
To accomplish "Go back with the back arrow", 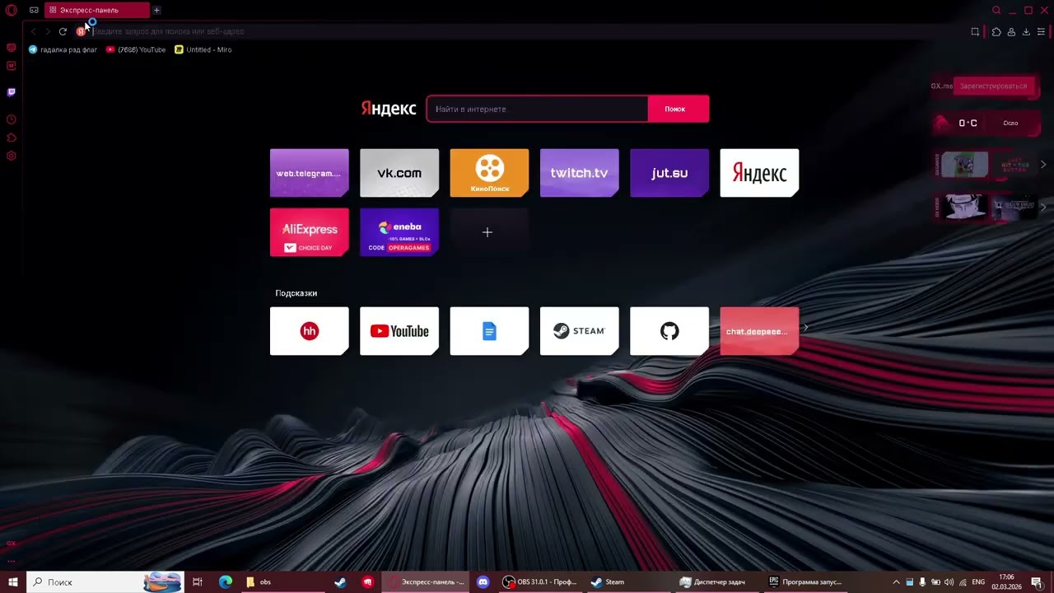I will point(33,31).
